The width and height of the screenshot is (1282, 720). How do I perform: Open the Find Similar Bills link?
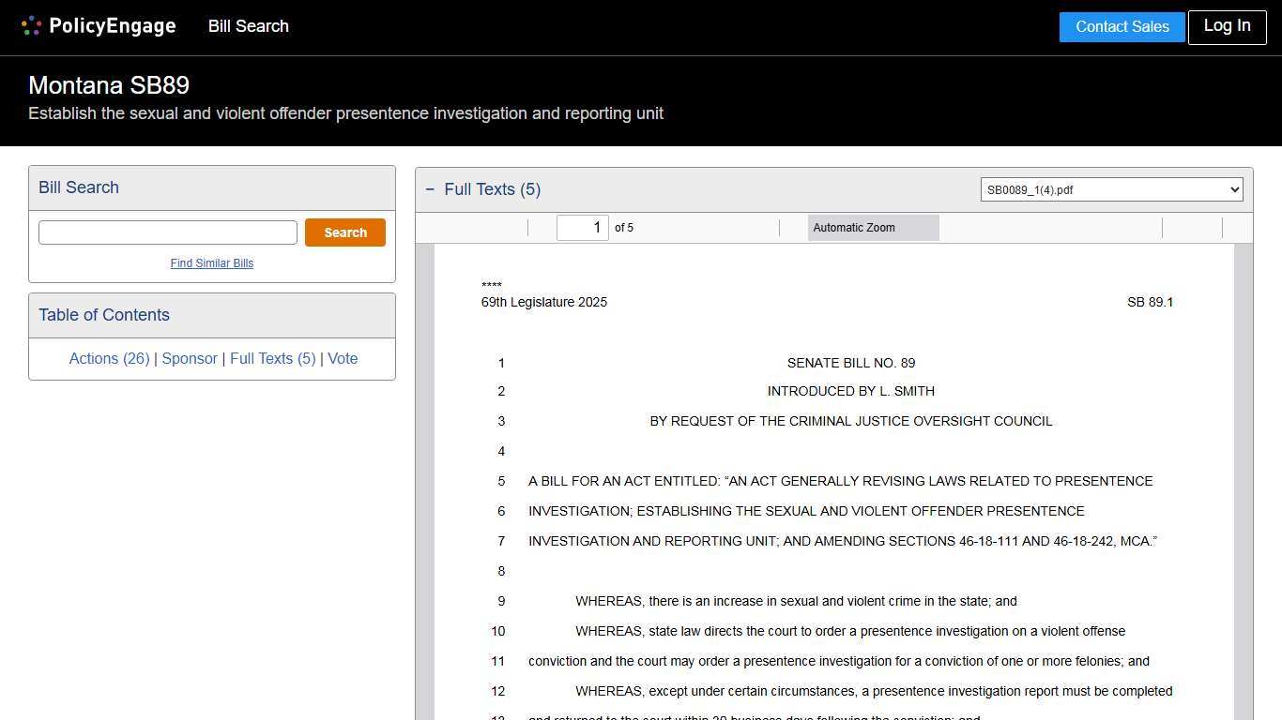pyautogui.click(x=211, y=263)
